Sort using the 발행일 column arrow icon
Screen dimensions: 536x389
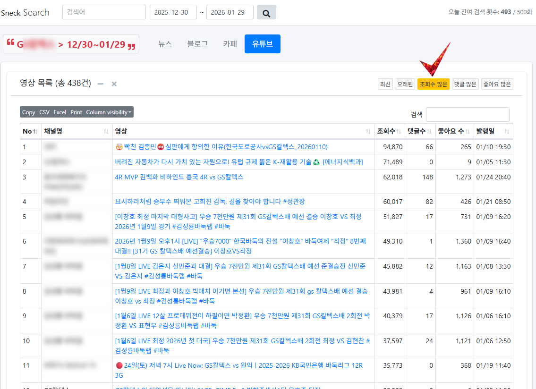coord(506,131)
